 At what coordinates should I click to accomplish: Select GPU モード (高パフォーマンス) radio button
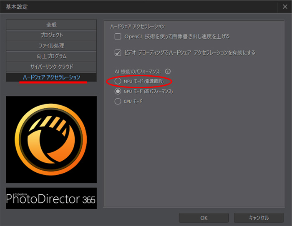point(118,91)
